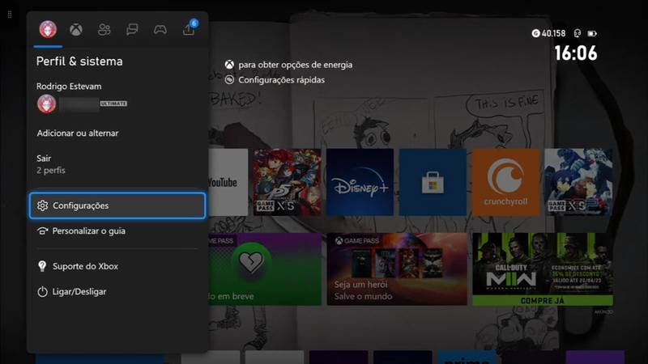Viewport: 648px width, 364px height.
Task: Click the Personalizar o guia icon
Action: 42,231
